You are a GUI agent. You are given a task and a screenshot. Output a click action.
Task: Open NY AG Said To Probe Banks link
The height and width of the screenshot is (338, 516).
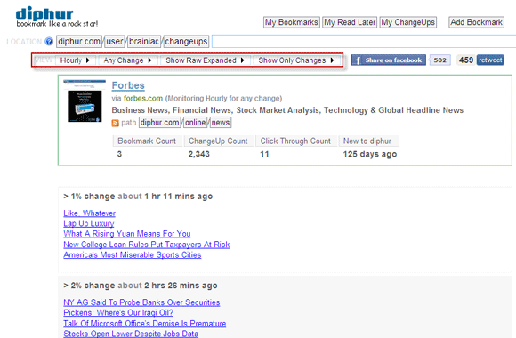[141, 302]
